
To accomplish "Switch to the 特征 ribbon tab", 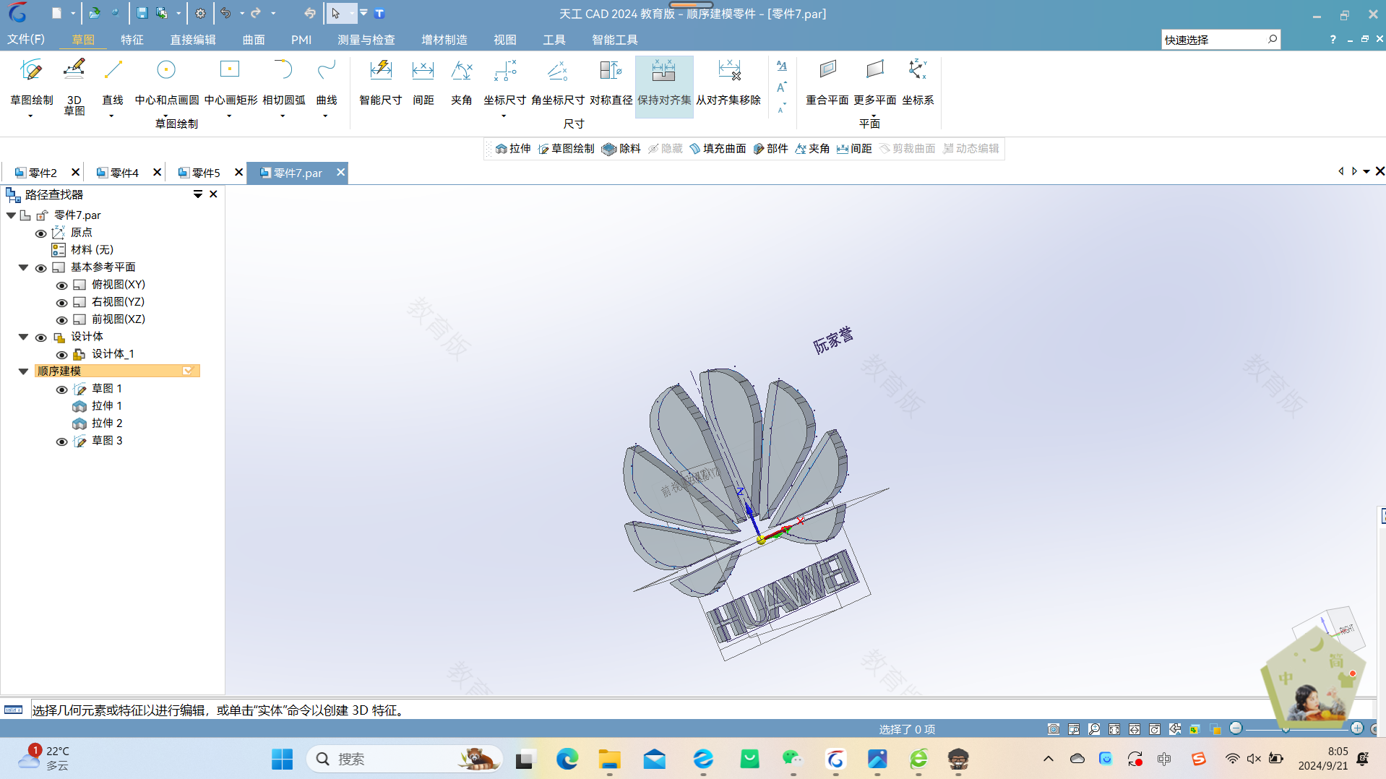I will point(132,39).
